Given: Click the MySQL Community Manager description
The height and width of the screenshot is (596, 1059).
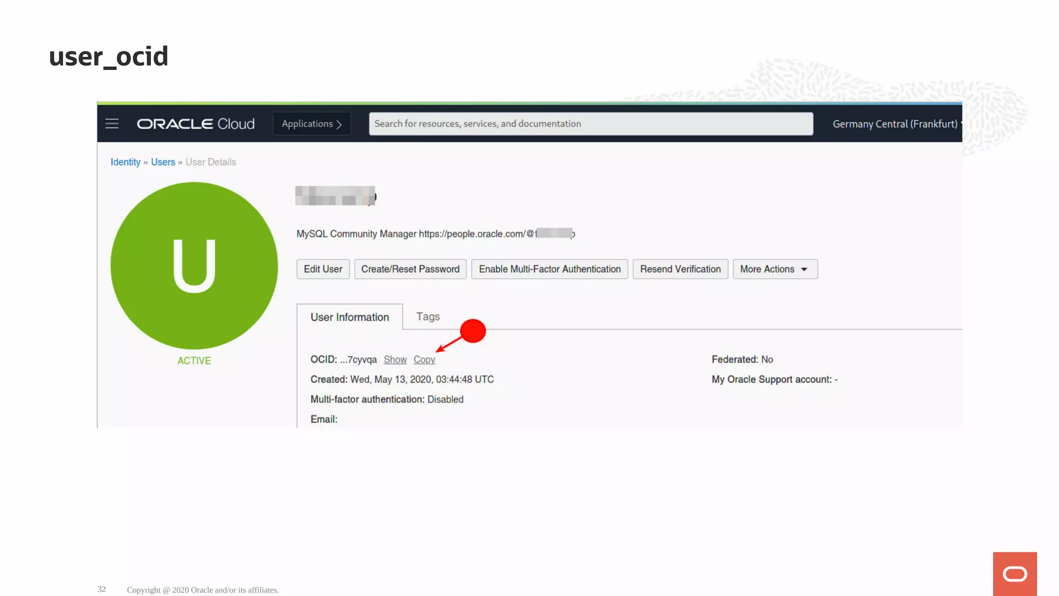Looking at the screenshot, I should pos(435,234).
